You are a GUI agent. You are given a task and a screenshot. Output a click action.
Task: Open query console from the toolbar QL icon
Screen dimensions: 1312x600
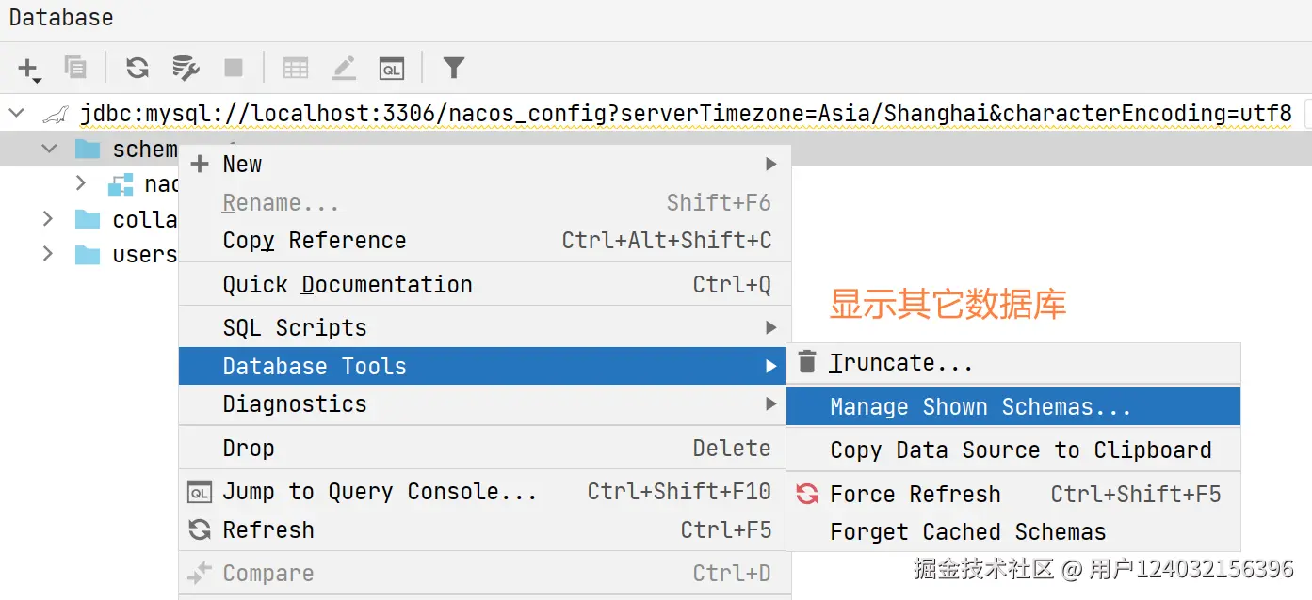click(391, 68)
